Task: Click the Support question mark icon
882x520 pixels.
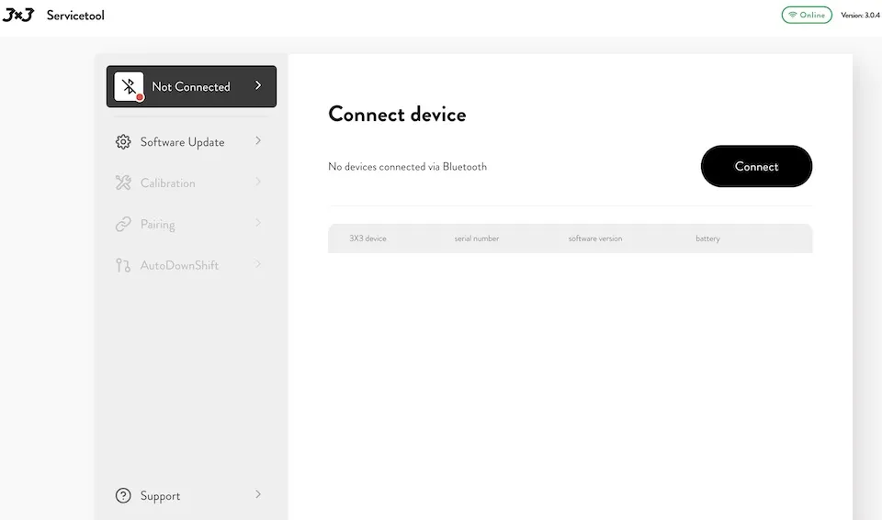Action: coord(123,495)
